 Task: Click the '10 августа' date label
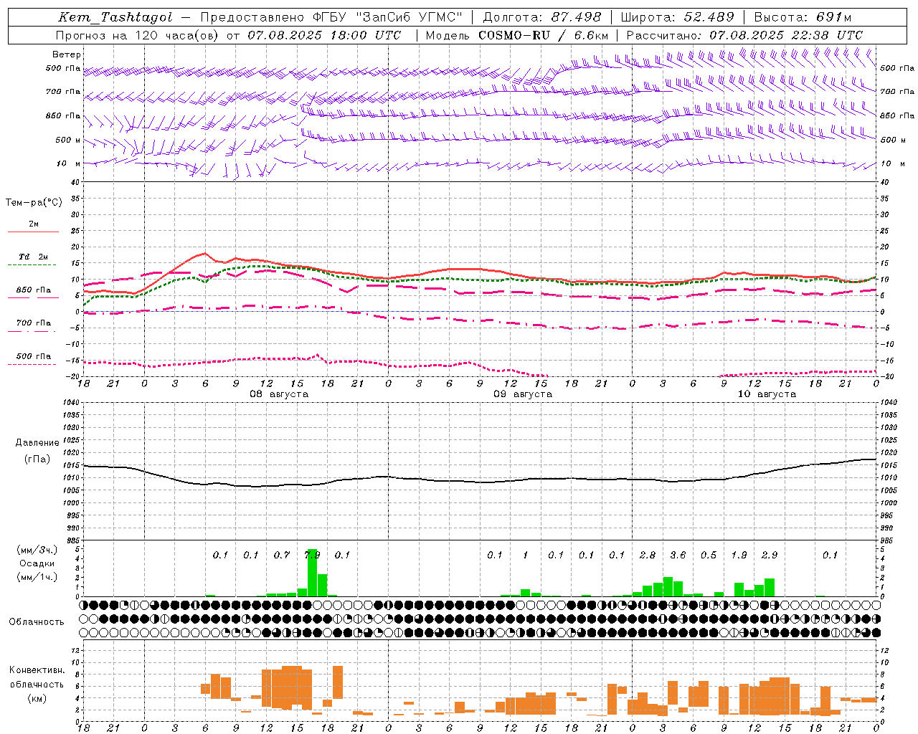click(767, 394)
